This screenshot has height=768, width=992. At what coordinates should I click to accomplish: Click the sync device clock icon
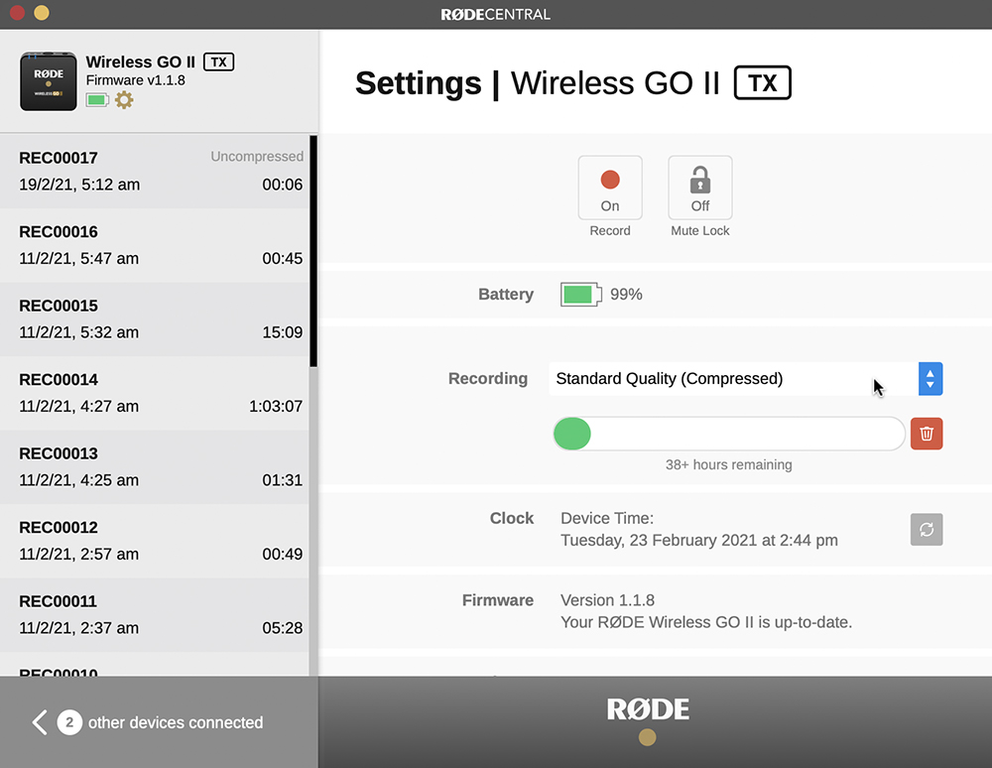tap(926, 529)
